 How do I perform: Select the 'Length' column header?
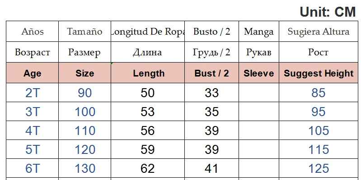(x=149, y=73)
